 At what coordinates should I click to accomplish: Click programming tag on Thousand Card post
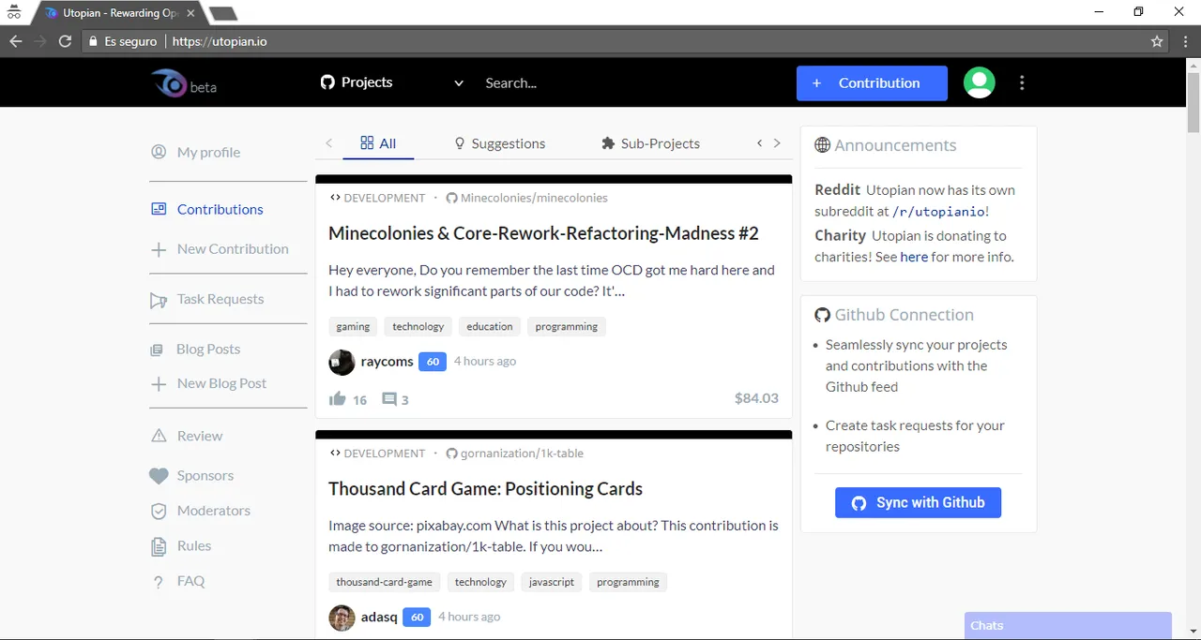pyautogui.click(x=628, y=582)
